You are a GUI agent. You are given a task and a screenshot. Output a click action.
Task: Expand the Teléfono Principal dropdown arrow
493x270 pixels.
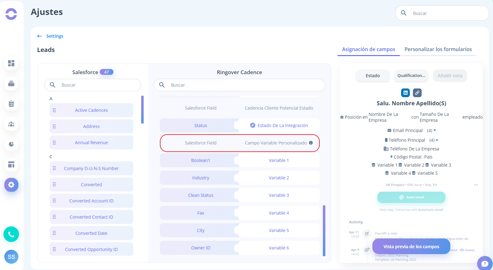pos(437,140)
